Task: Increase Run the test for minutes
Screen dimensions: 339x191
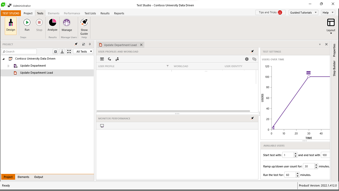Action: [298, 173]
